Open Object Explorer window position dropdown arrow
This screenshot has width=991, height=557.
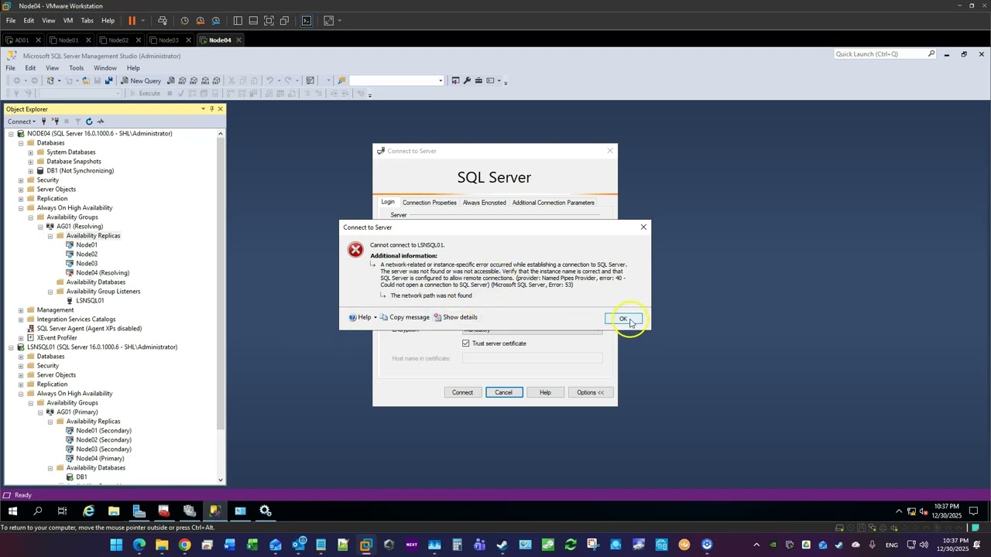coord(203,109)
